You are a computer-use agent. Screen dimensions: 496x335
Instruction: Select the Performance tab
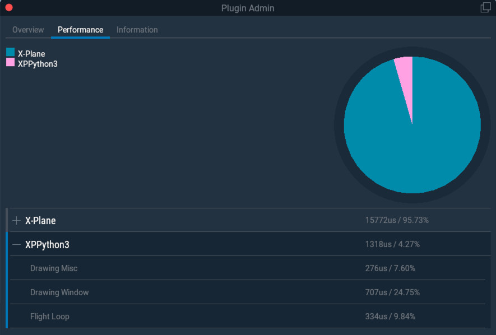[x=80, y=30]
